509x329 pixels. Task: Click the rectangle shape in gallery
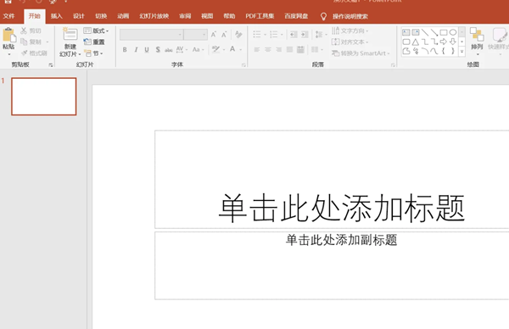[x=444, y=32]
